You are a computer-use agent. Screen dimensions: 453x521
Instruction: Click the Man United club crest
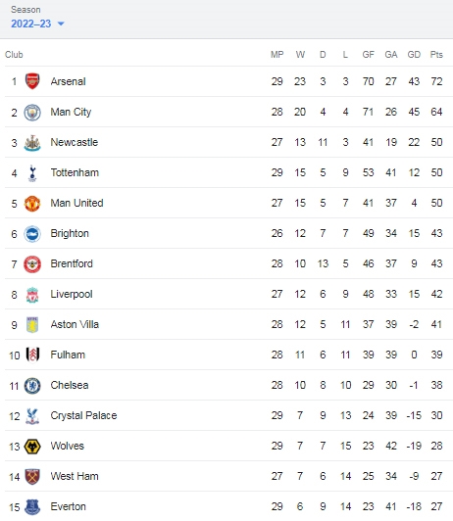tap(32, 204)
